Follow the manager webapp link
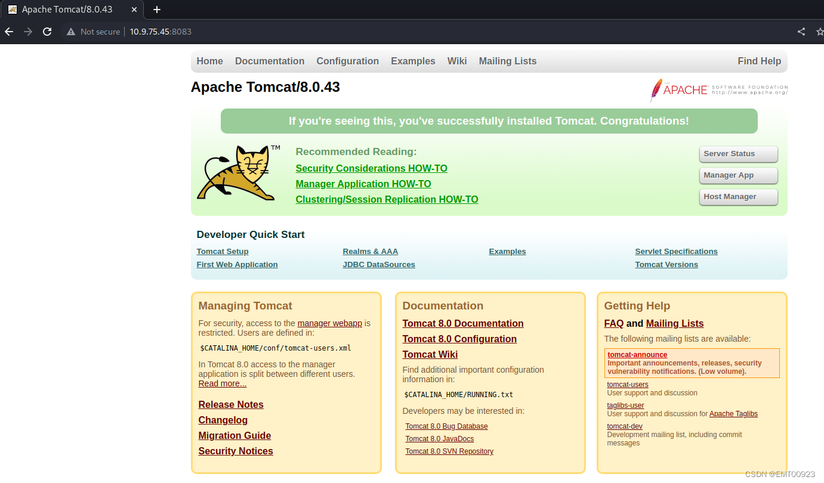824x483 pixels. pyautogui.click(x=330, y=323)
